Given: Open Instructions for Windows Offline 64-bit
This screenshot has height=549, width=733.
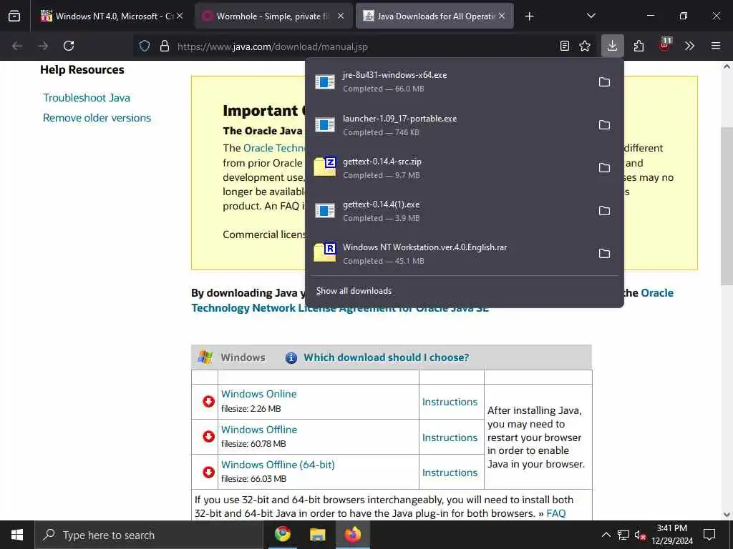Looking at the screenshot, I should [450, 473].
